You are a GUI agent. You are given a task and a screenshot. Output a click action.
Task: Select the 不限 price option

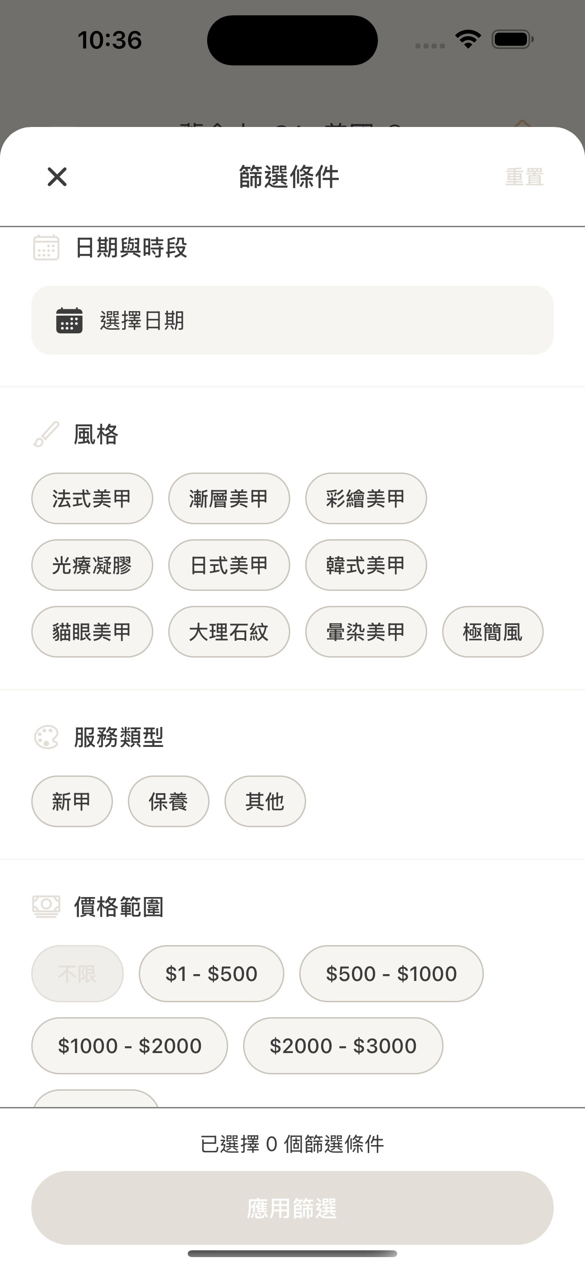tap(77, 974)
